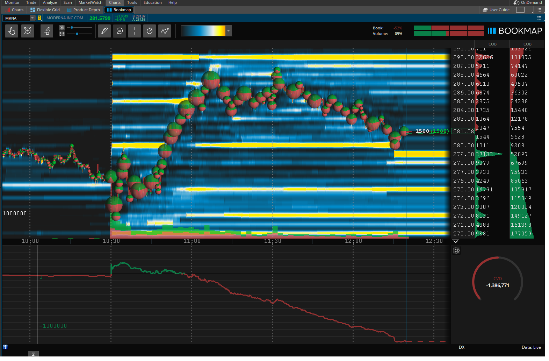Screen dimensions: 549x361
Task: Open the top toolbar list menu icon
Action: (x=540, y=10)
